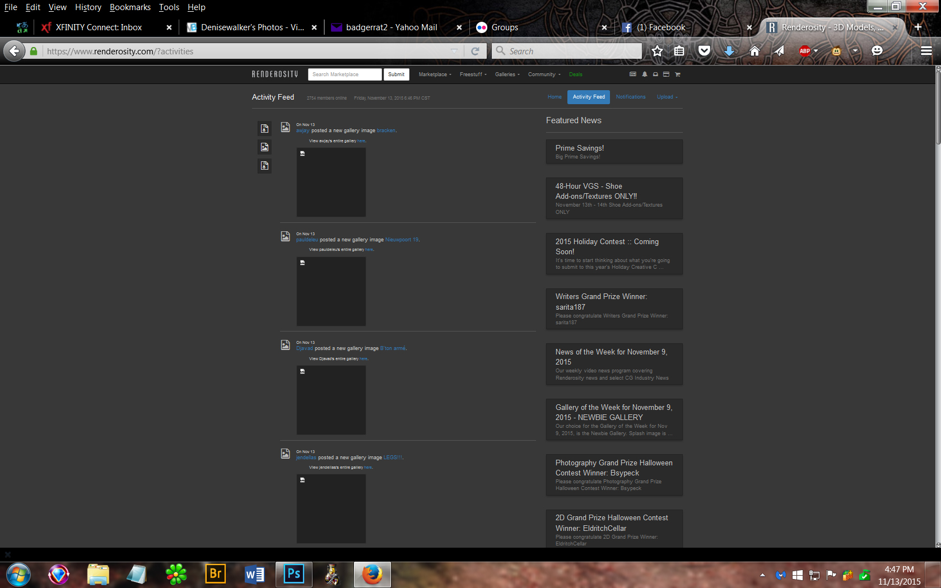Go back with the browser back arrow
This screenshot has height=588, width=941.
pyautogui.click(x=15, y=51)
